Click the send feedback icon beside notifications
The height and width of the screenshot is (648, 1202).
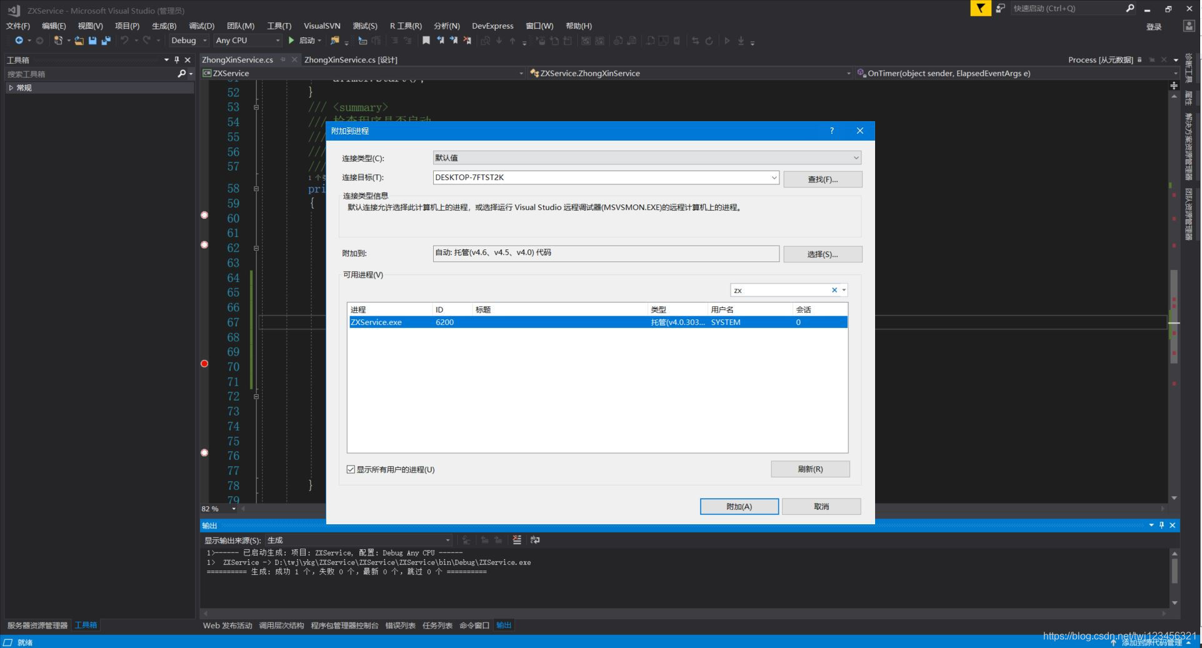coord(1000,8)
